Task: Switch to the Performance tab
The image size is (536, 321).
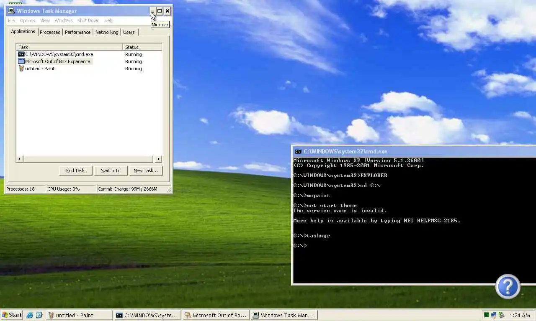Action: [x=77, y=32]
